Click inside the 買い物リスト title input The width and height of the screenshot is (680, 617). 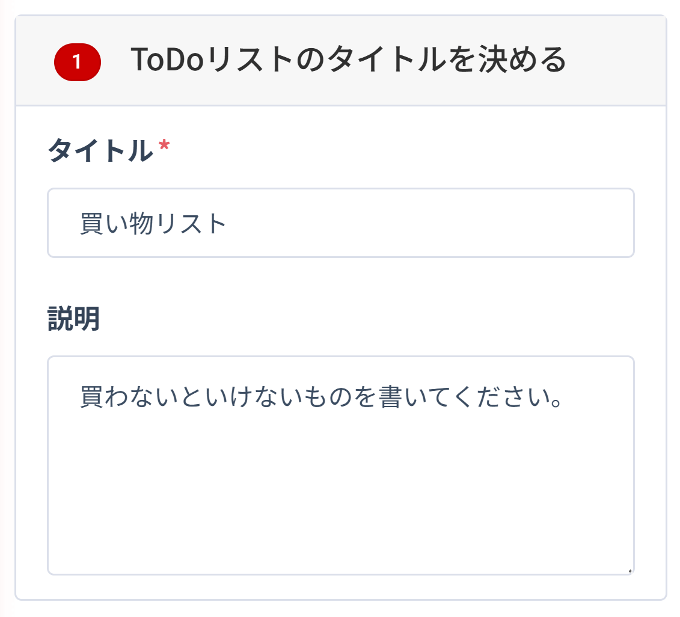(x=337, y=223)
